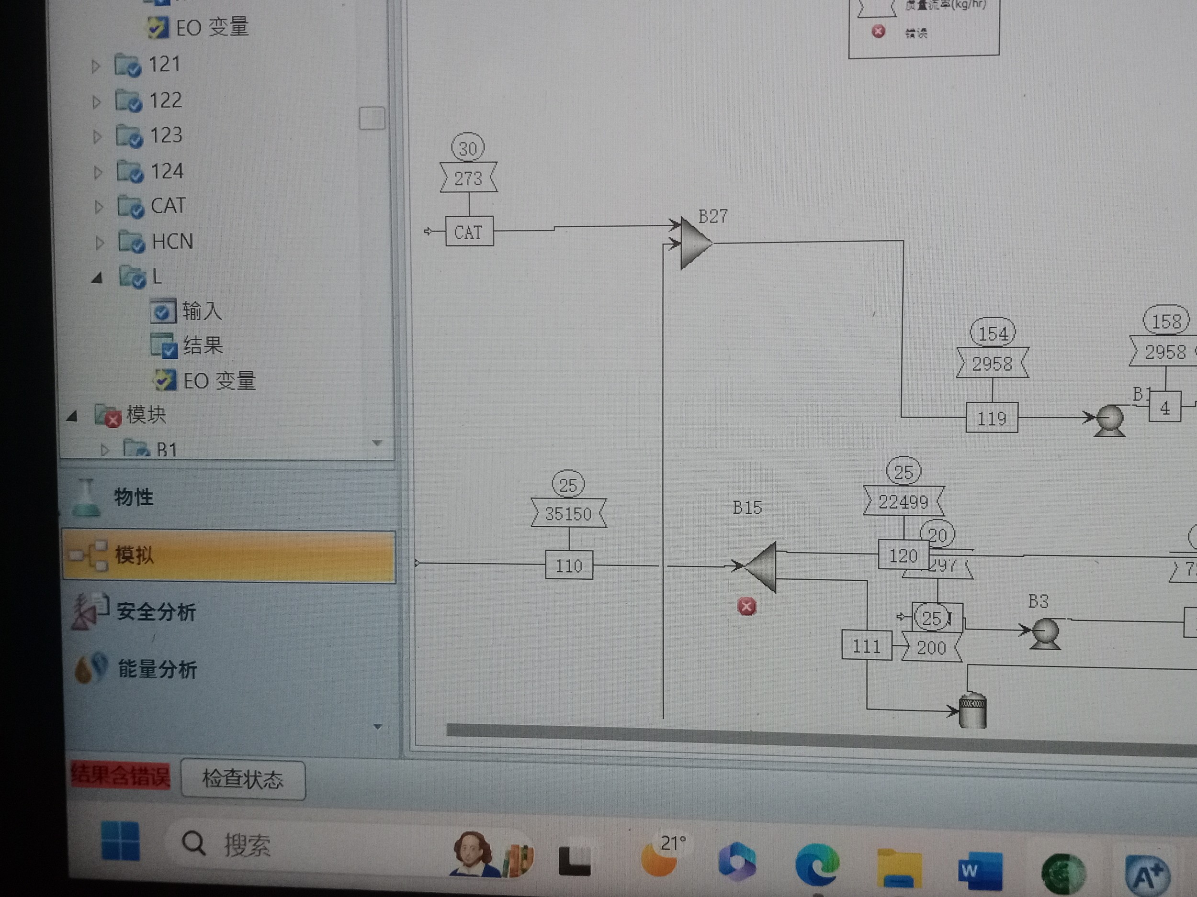The height and width of the screenshot is (897, 1197).
Task: Open the 结果 form under L
Action: tap(187, 346)
